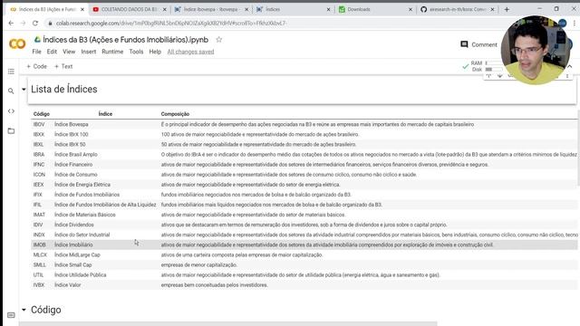Click the notebook title Índices da B3
This screenshot has width=580, height=326.
click(x=125, y=40)
